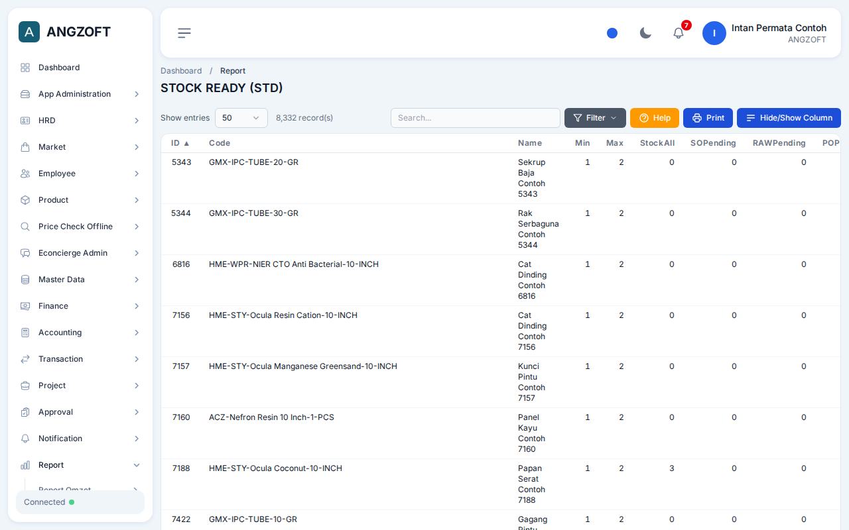Open notifications bell icon
Image resolution: width=849 pixels, height=530 pixels.
679,33
